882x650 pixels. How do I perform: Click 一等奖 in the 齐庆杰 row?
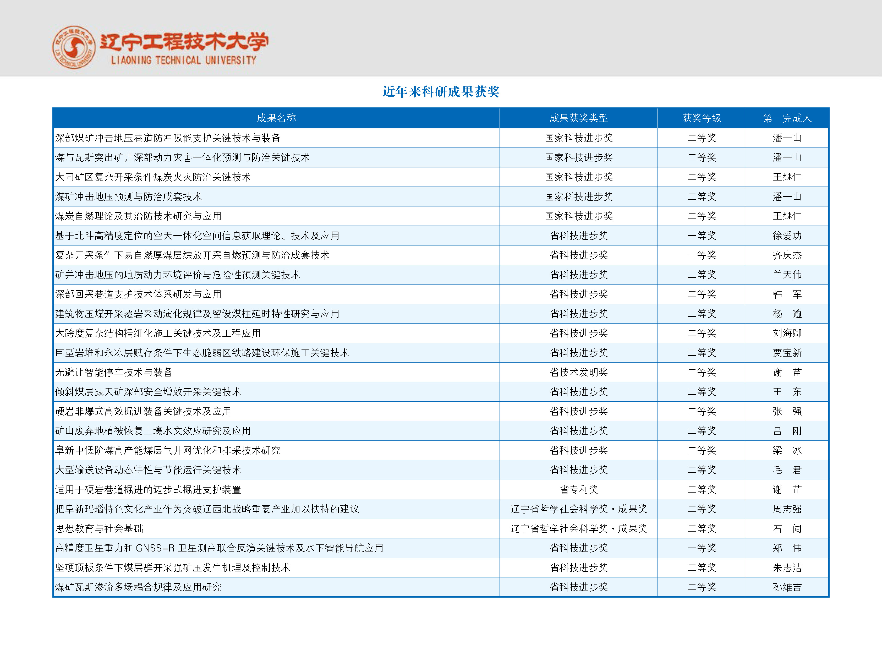[x=702, y=255]
